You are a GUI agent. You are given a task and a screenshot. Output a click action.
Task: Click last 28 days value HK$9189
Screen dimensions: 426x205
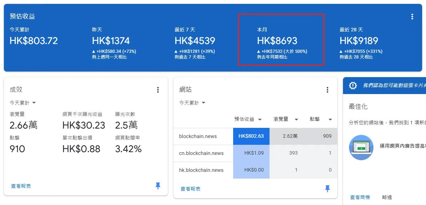[x=359, y=41]
